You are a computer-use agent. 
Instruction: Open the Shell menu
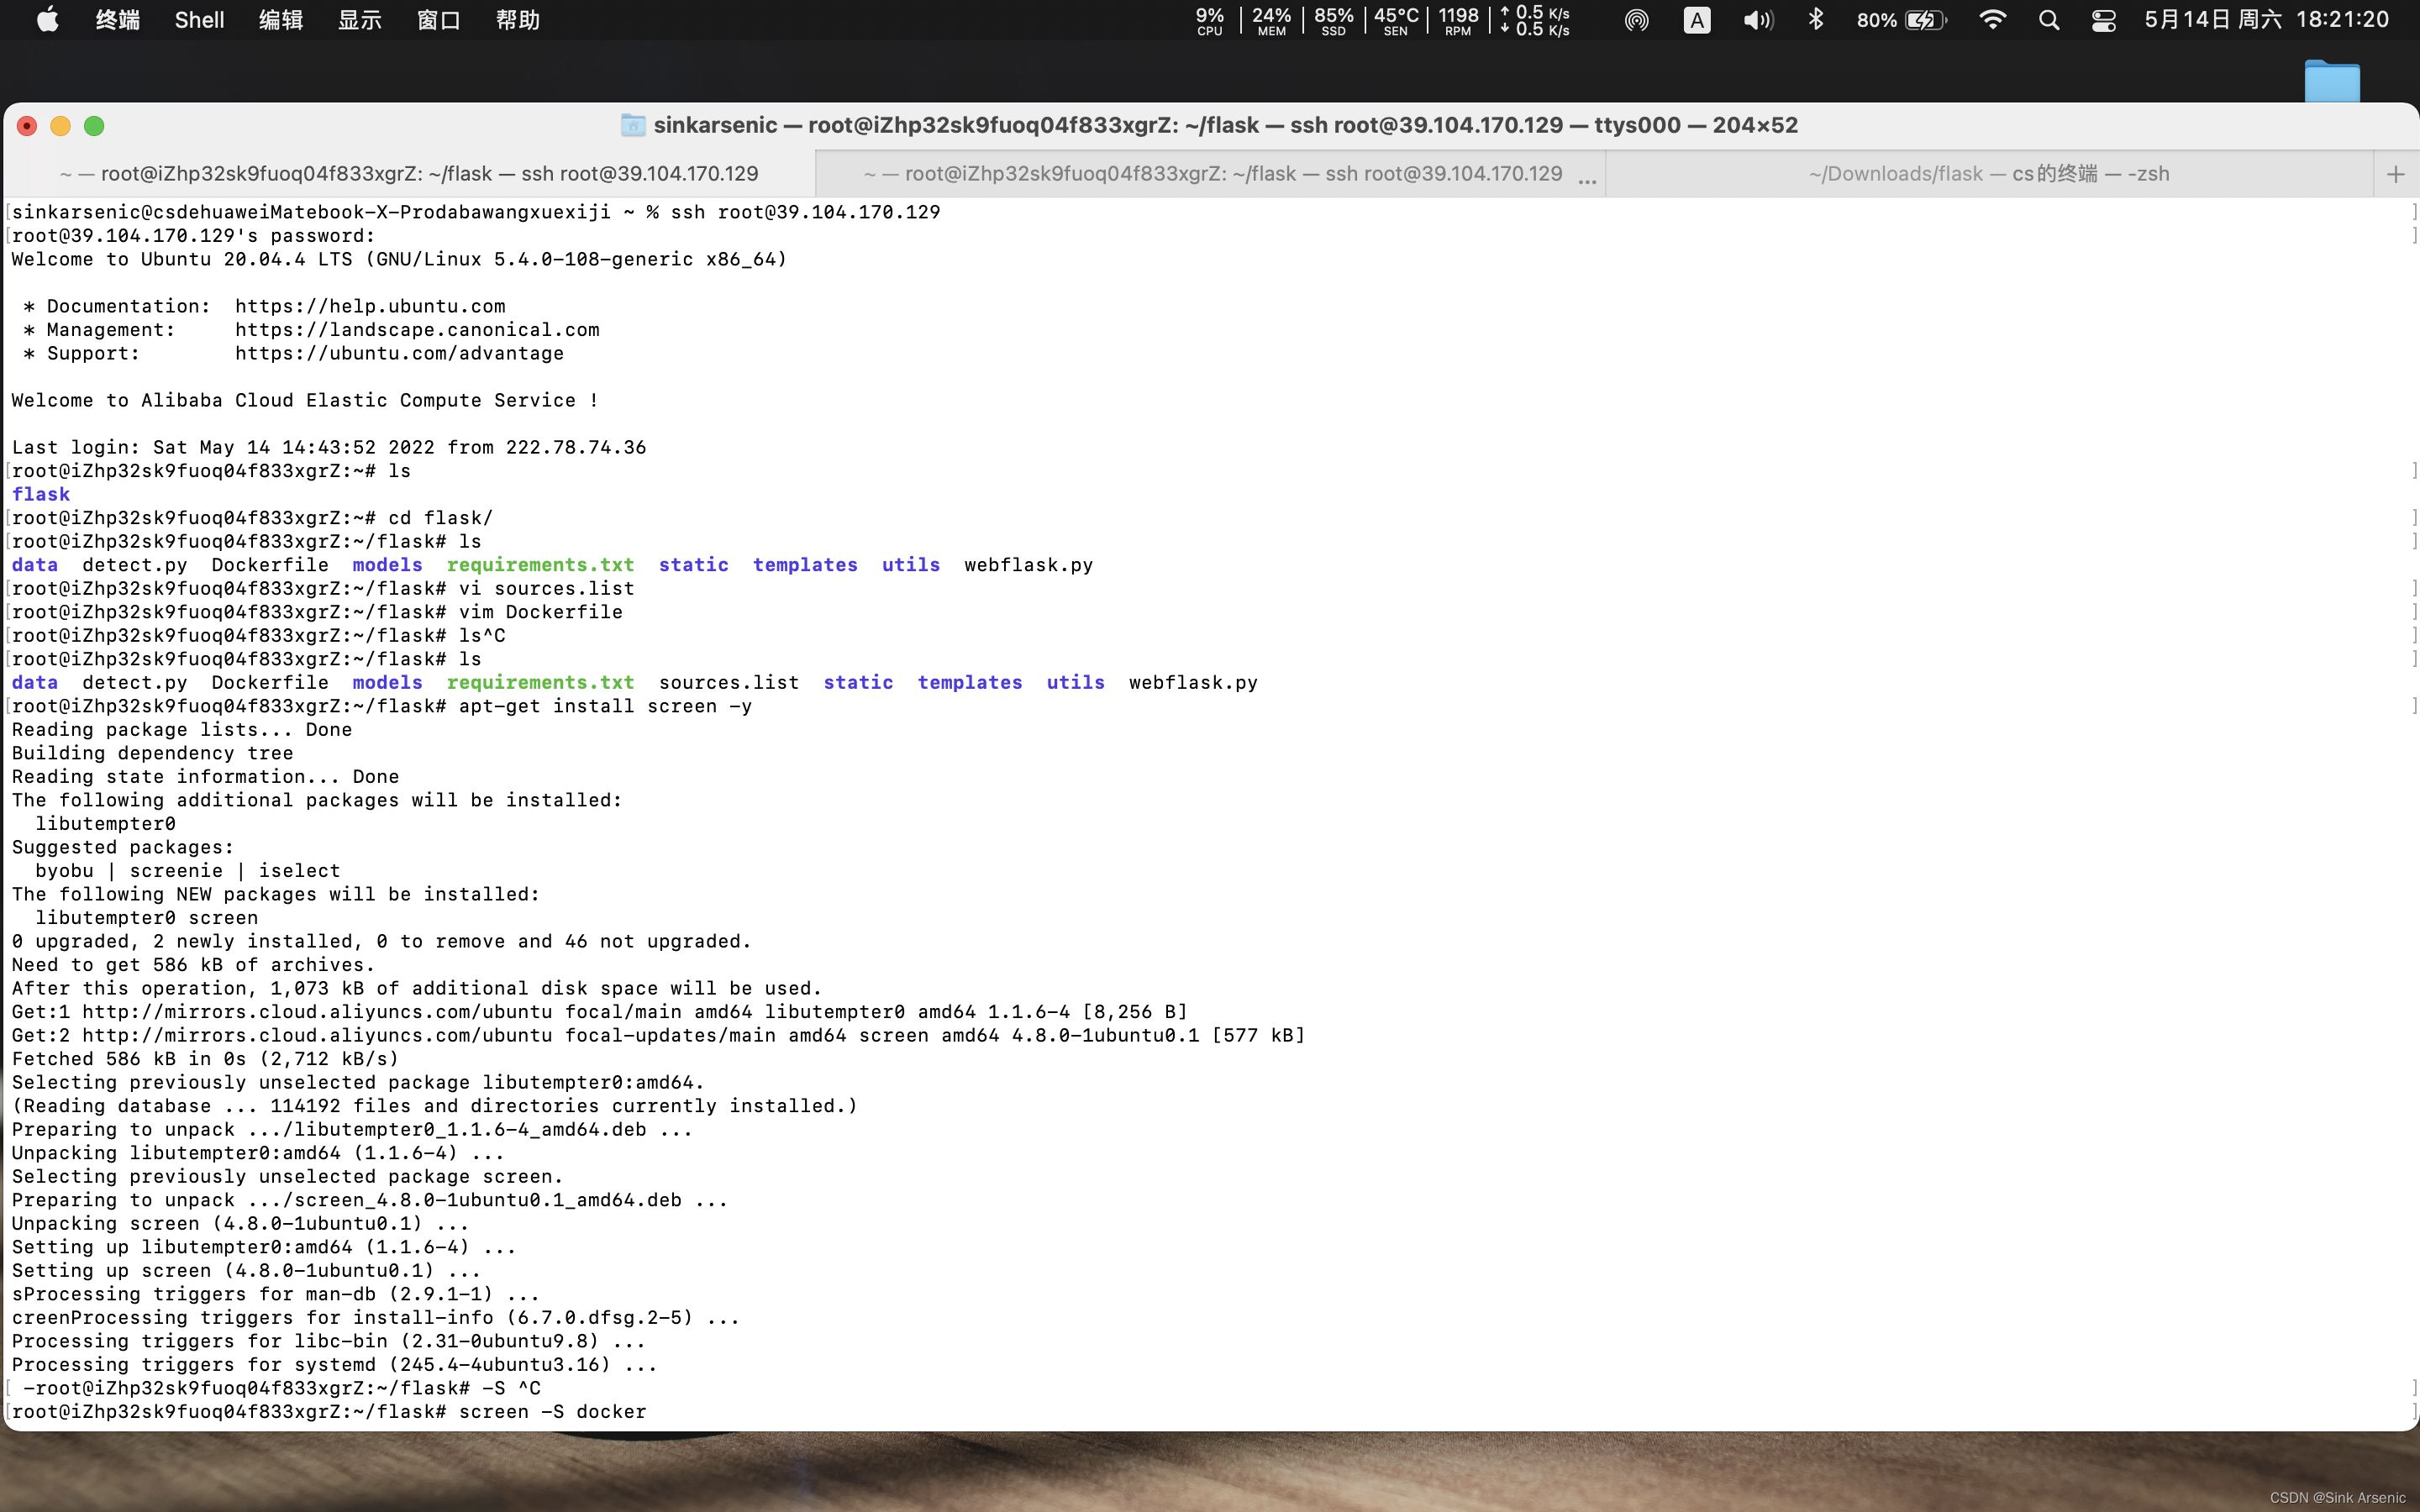point(199,20)
